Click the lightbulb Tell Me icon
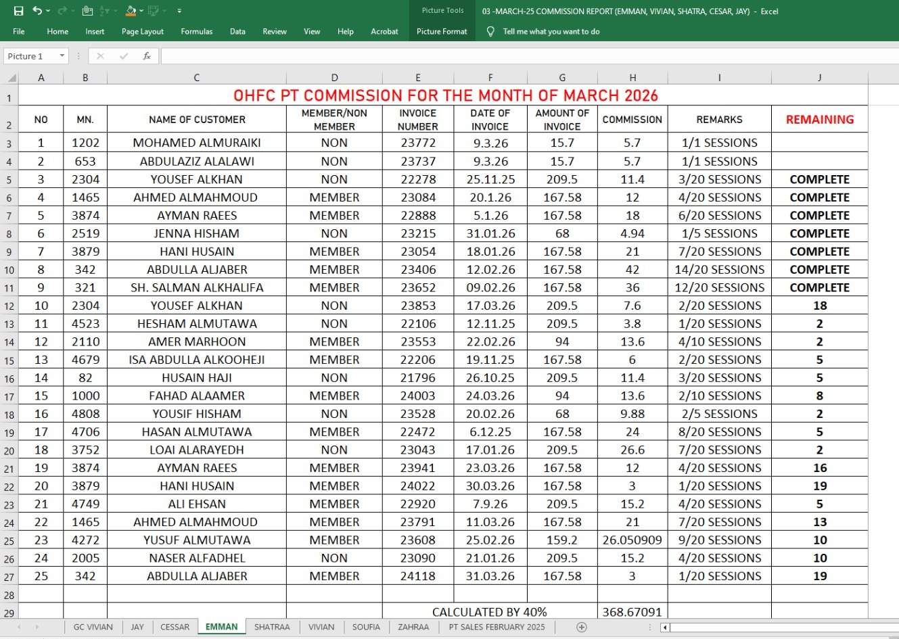The image size is (899, 639). coord(490,31)
